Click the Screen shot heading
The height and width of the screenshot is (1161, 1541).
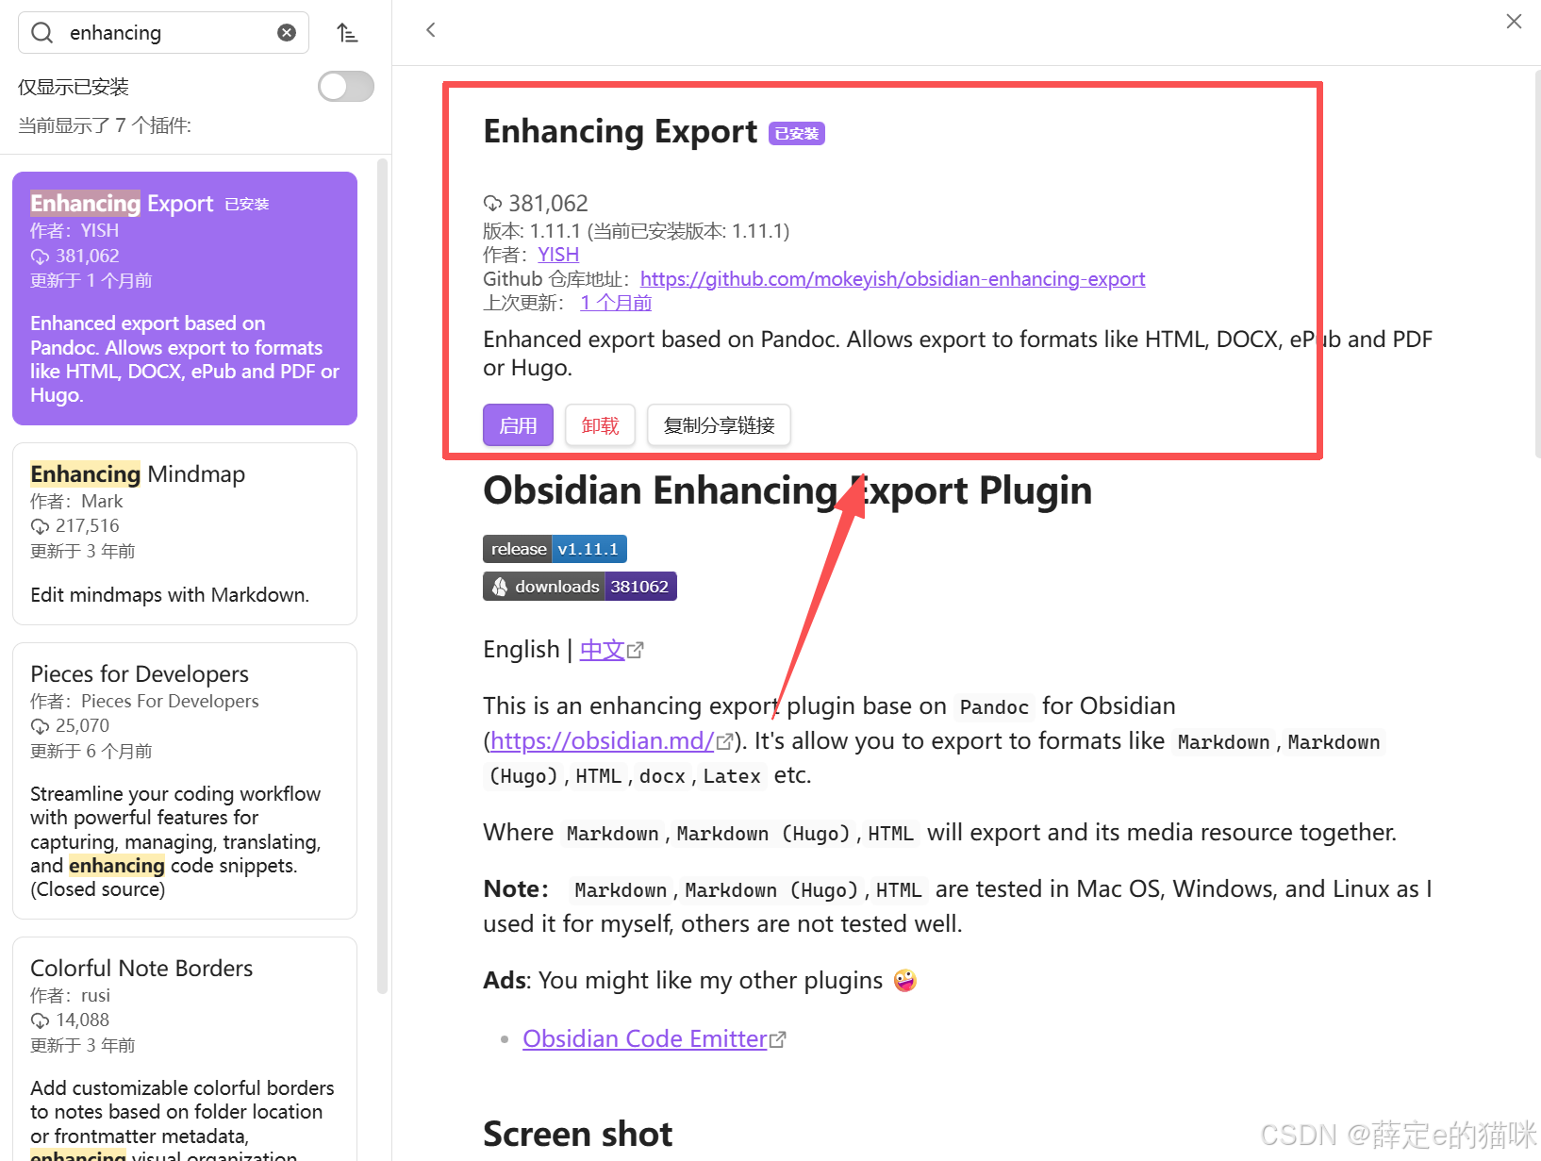click(x=577, y=1135)
